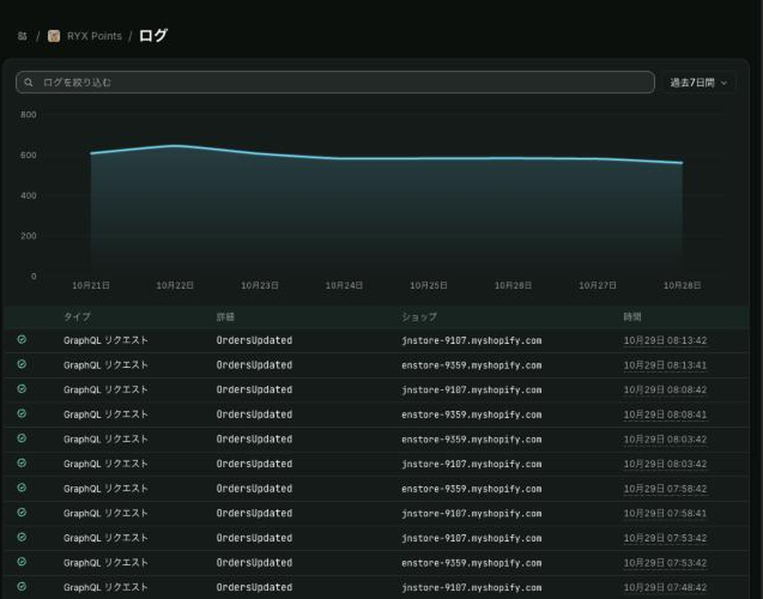
Task: Click the success icon in the 07:48:42 row
Action: pos(22,586)
